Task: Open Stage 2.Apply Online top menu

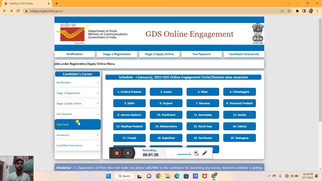Action: (x=159, y=54)
